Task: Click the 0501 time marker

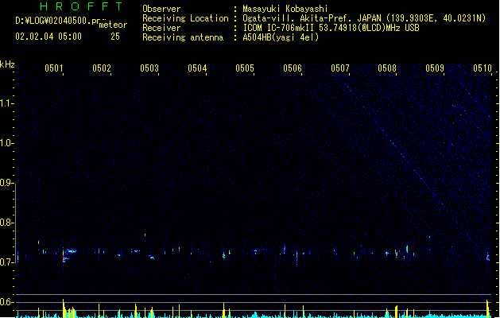Action: coord(53,68)
